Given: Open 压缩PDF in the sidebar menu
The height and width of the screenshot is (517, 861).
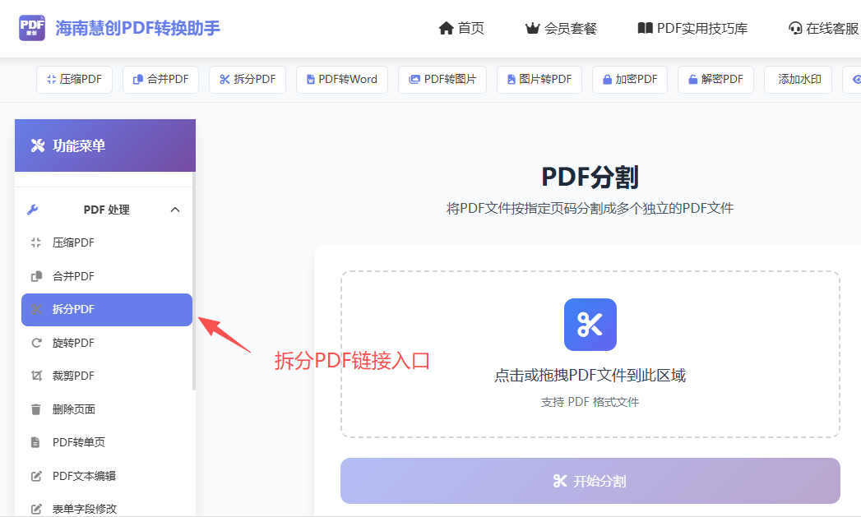Looking at the screenshot, I should point(107,242).
